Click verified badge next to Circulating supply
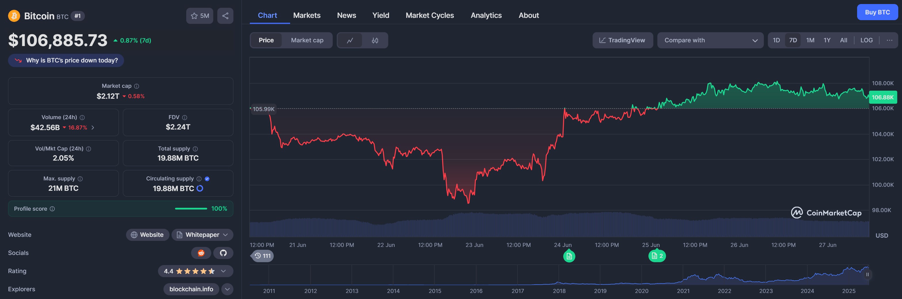The width and height of the screenshot is (902, 299). (x=207, y=179)
